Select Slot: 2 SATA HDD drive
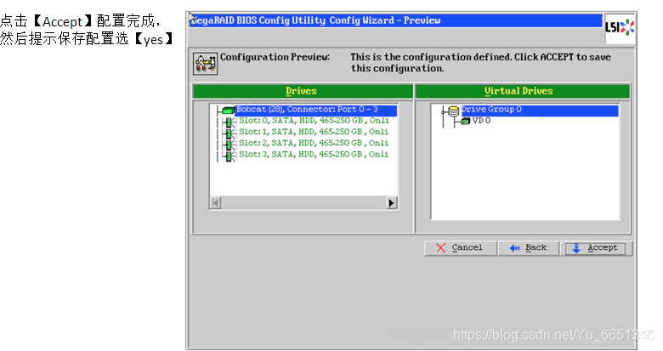This screenshot has height=351, width=663. [x=314, y=144]
